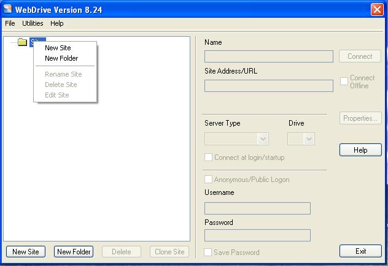Select Delete Site in context menu

click(x=61, y=85)
